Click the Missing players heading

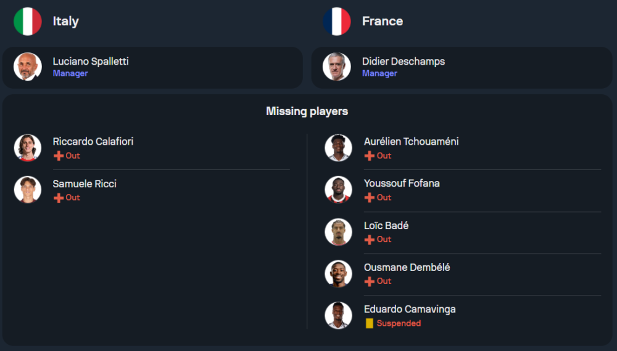[307, 111]
